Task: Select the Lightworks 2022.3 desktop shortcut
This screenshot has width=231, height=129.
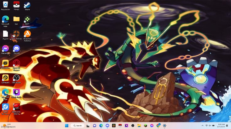Action: coord(16,109)
